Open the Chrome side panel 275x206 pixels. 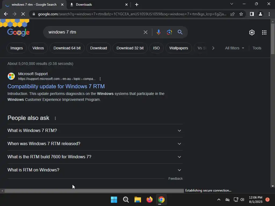tap(252, 14)
